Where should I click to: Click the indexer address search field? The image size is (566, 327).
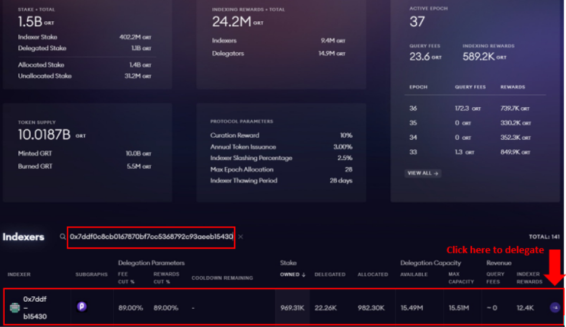(x=152, y=237)
